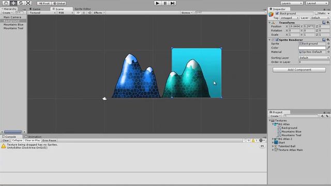Expand the Talented Ball asset
This screenshot has width=331, height=186.
273,146
